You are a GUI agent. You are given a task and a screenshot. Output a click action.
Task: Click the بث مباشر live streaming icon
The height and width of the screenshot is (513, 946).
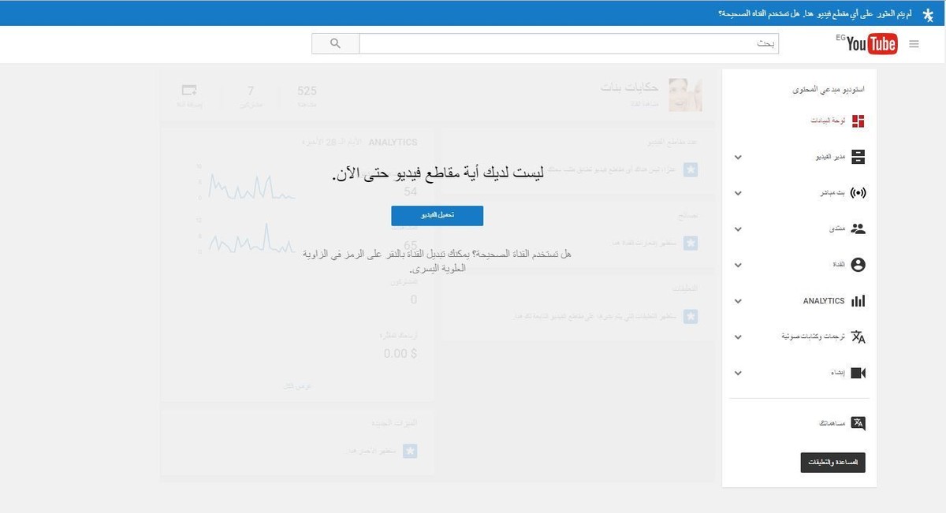[858, 192]
